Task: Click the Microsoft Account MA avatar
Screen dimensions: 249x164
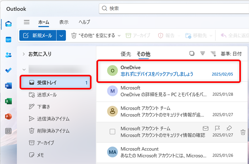Action: click(112, 152)
